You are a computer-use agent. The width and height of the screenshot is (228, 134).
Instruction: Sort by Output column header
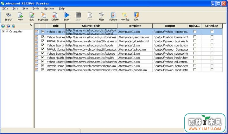tap(170, 26)
